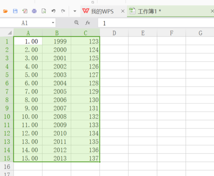Click the Export to PDF icon
The image size is (214, 176).
coord(25,11)
